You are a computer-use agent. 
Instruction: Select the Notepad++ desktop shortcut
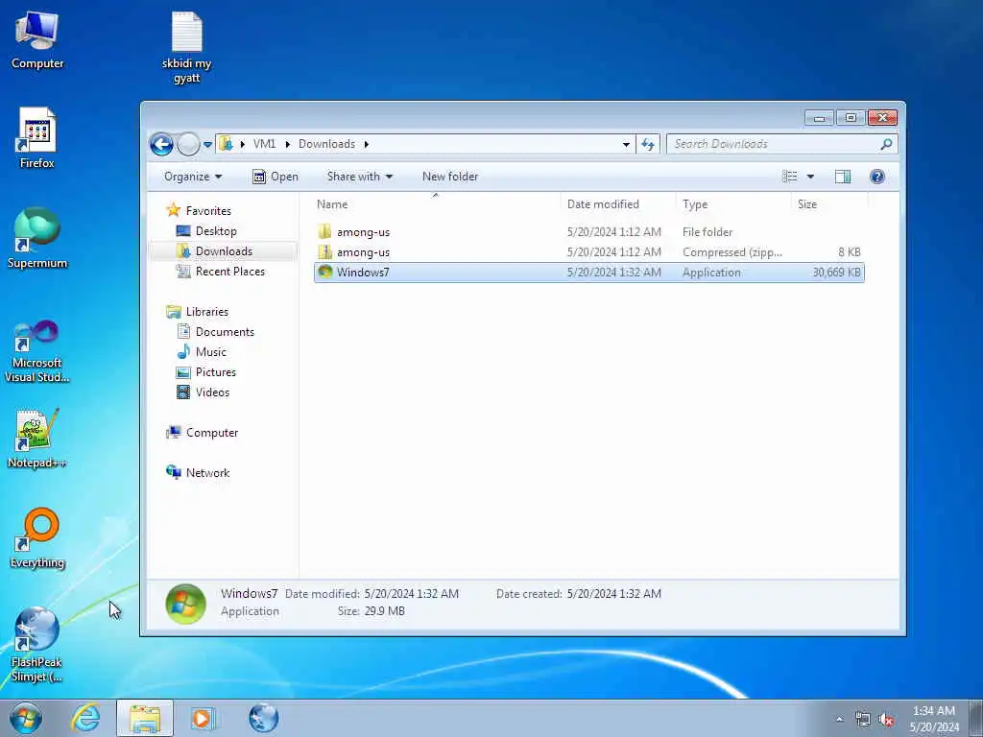coord(37,439)
